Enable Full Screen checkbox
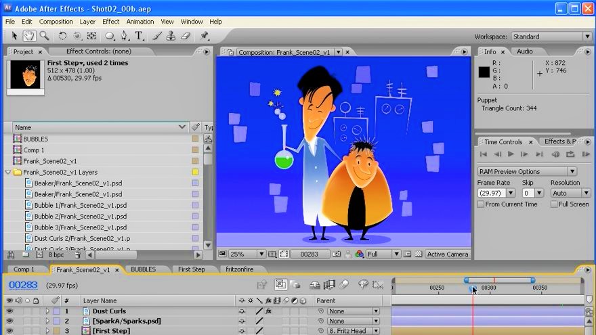This screenshot has width=596, height=335. coord(554,204)
